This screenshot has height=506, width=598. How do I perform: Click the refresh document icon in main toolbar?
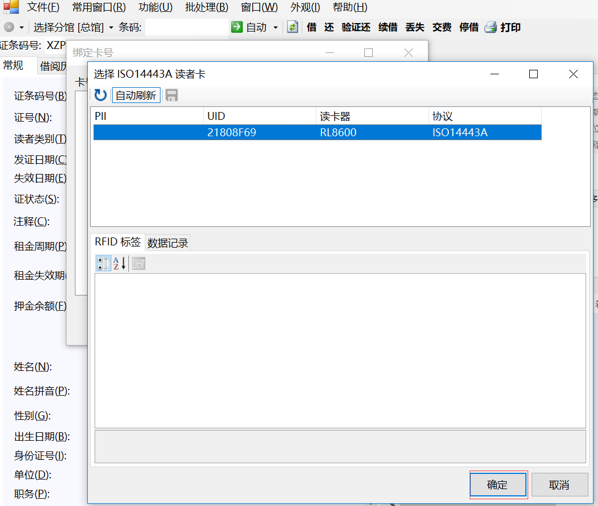coord(292,27)
